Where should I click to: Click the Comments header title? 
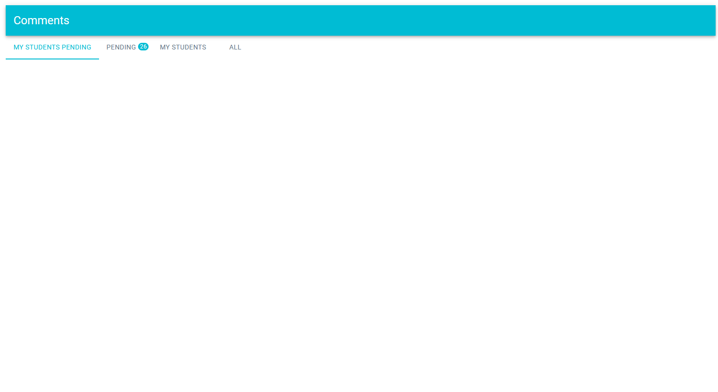coord(41,20)
